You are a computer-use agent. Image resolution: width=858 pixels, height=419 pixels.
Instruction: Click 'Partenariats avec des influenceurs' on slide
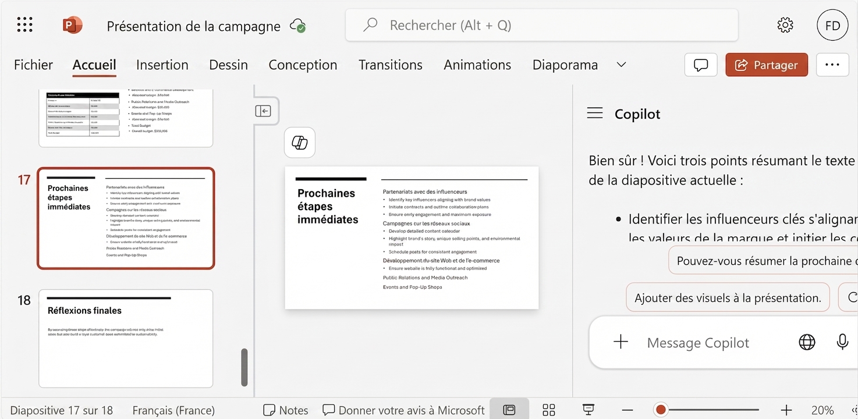[425, 191]
